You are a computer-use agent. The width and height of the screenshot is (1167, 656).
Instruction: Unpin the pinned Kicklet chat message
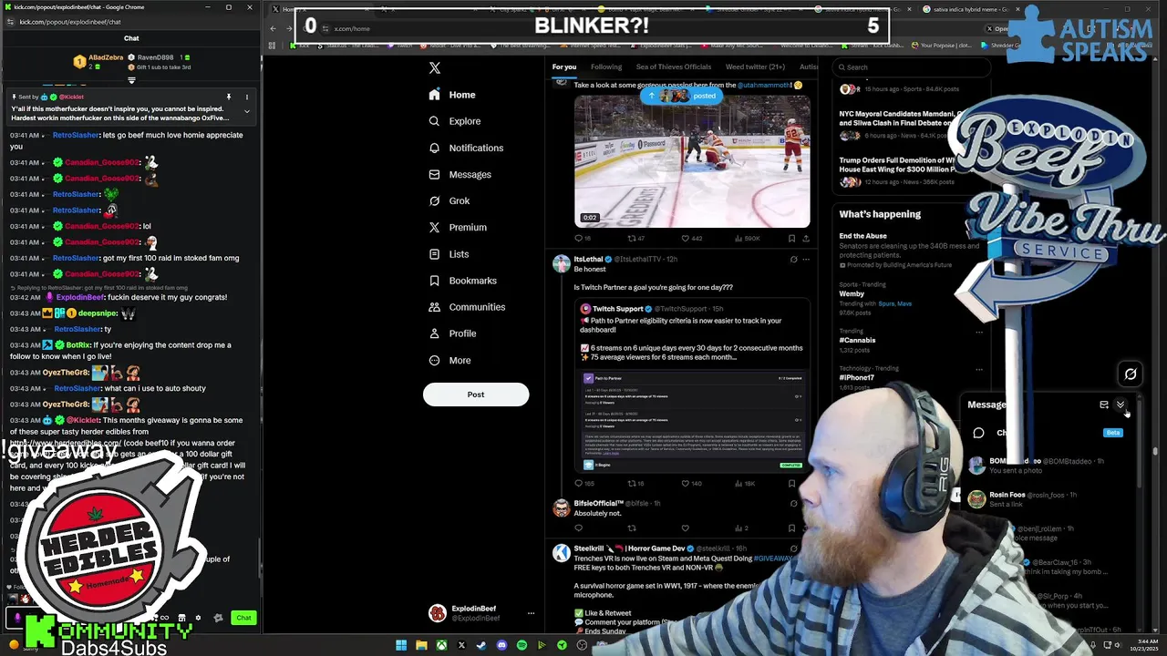229,97
